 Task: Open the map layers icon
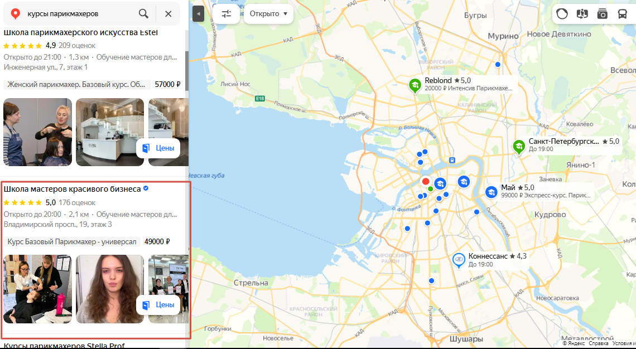(582, 14)
